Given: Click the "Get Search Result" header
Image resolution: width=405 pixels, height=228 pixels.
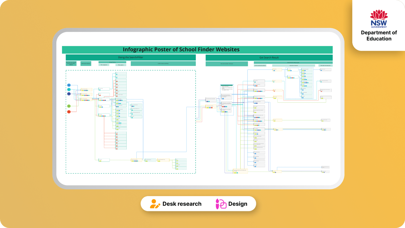Looking at the screenshot, I should coord(269,58).
